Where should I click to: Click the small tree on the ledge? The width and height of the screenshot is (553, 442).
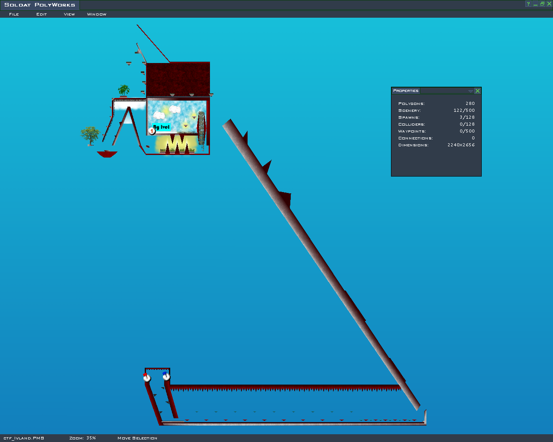click(x=124, y=91)
